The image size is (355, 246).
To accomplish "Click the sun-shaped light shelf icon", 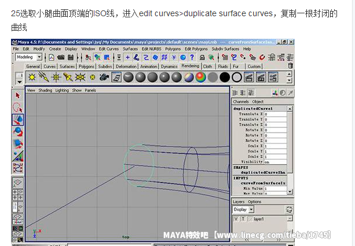I will pyautogui.click(x=32, y=78).
